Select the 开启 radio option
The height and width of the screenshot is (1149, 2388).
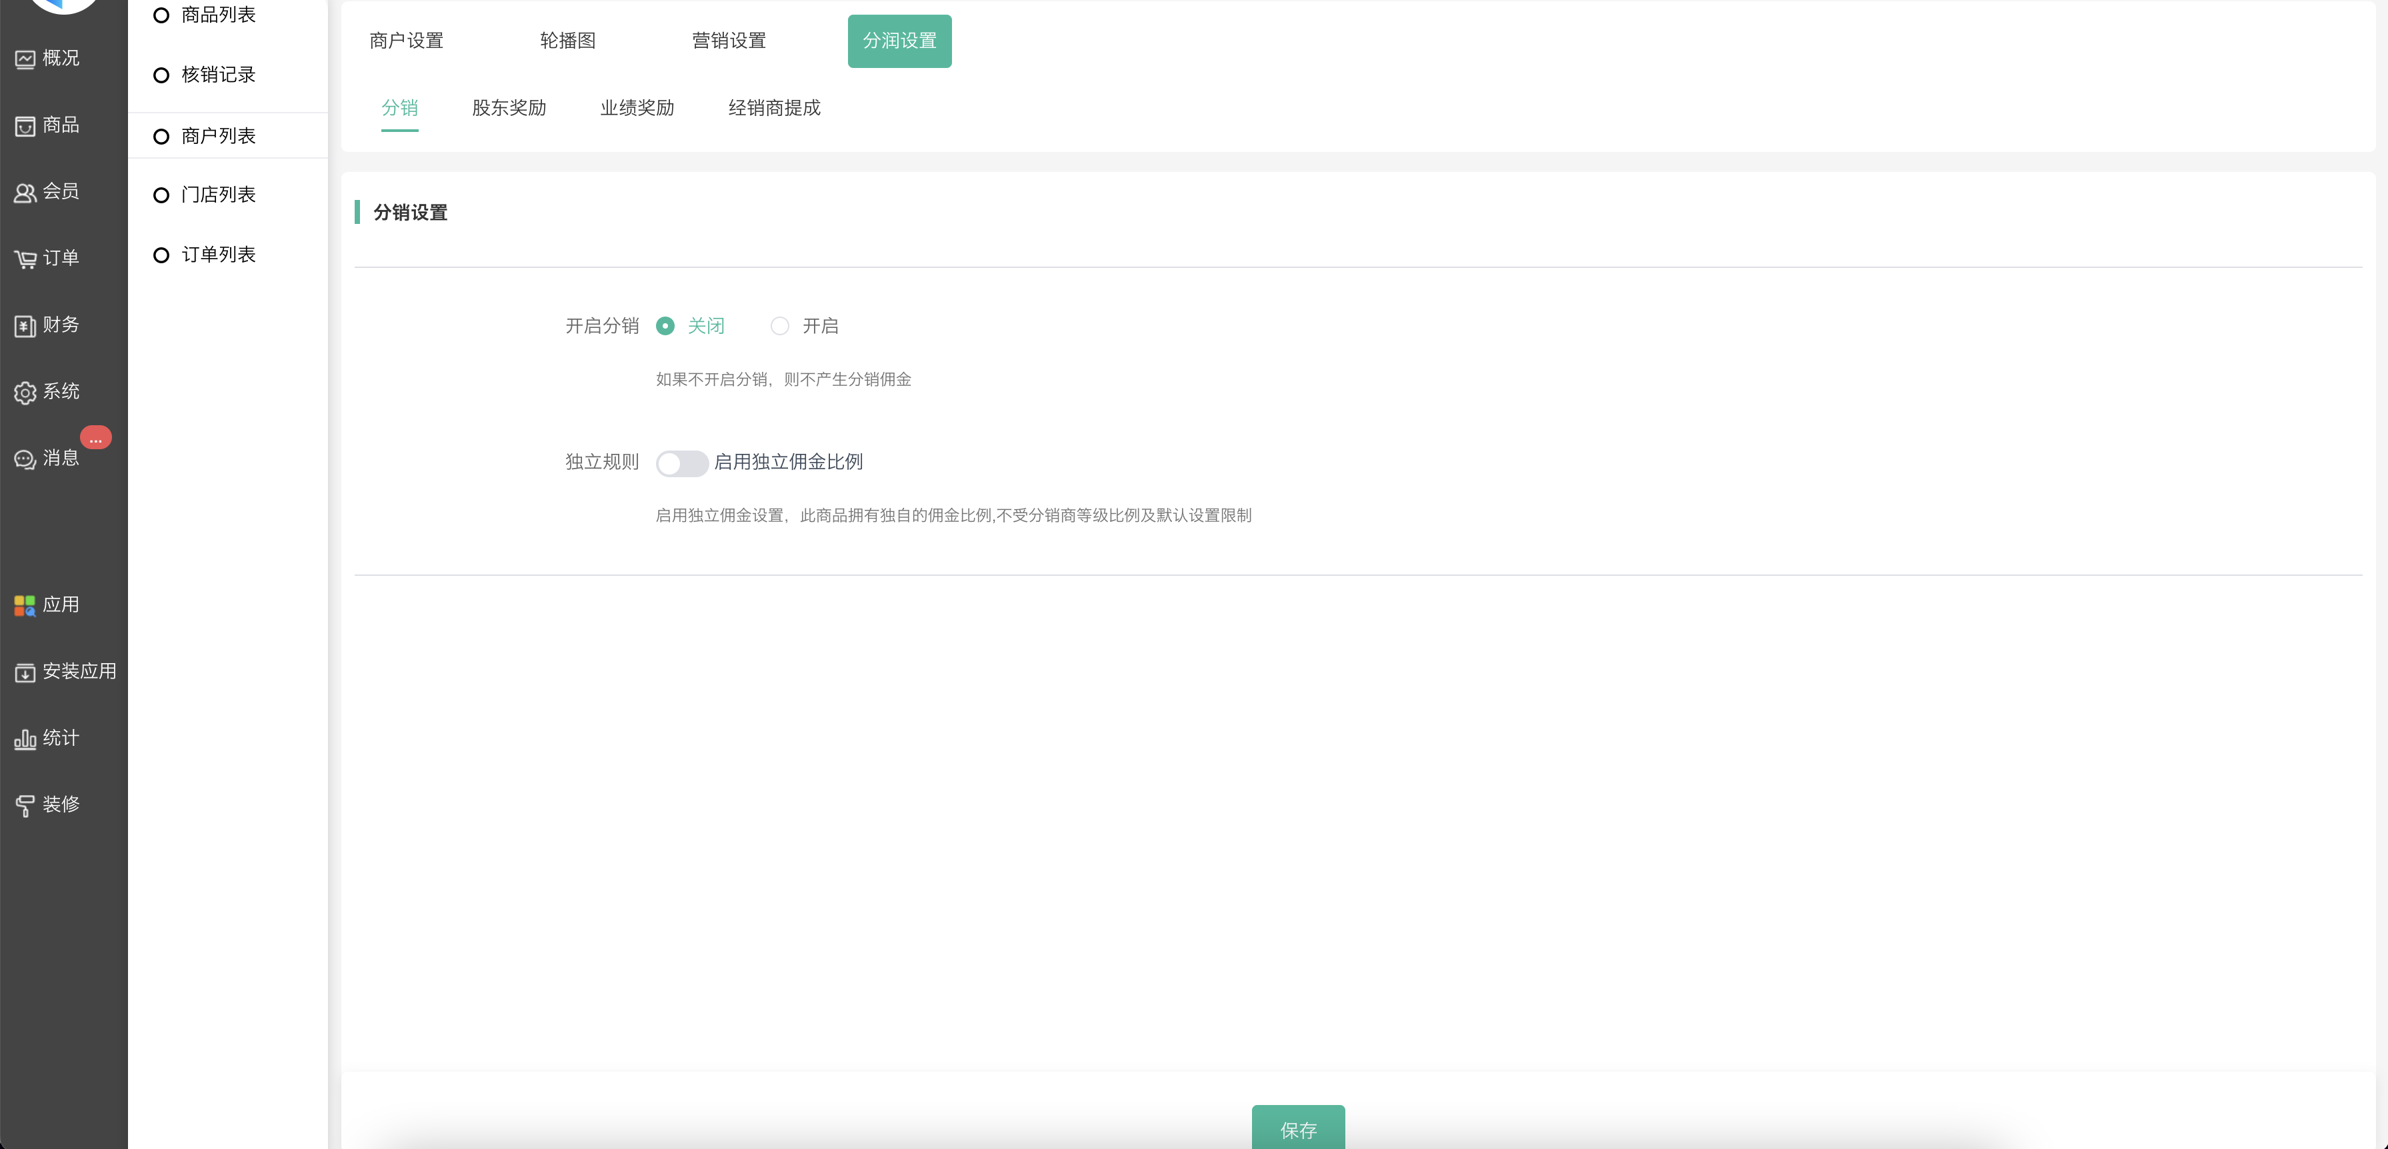point(779,326)
